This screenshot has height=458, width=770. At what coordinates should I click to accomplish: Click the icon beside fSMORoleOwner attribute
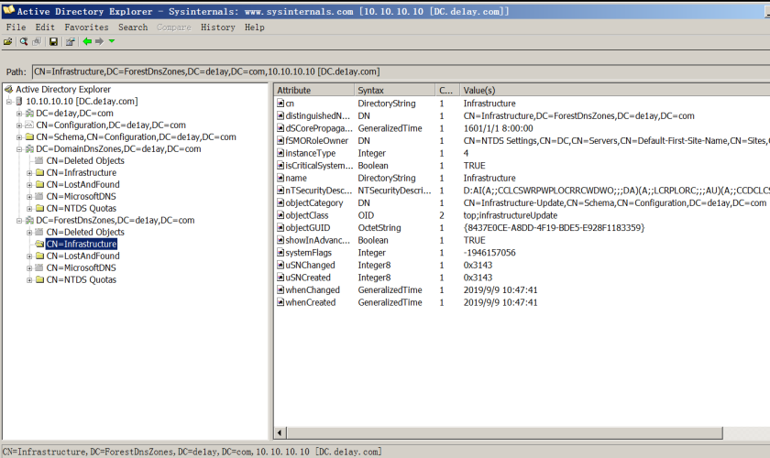pyautogui.click(x=280, y=140)
